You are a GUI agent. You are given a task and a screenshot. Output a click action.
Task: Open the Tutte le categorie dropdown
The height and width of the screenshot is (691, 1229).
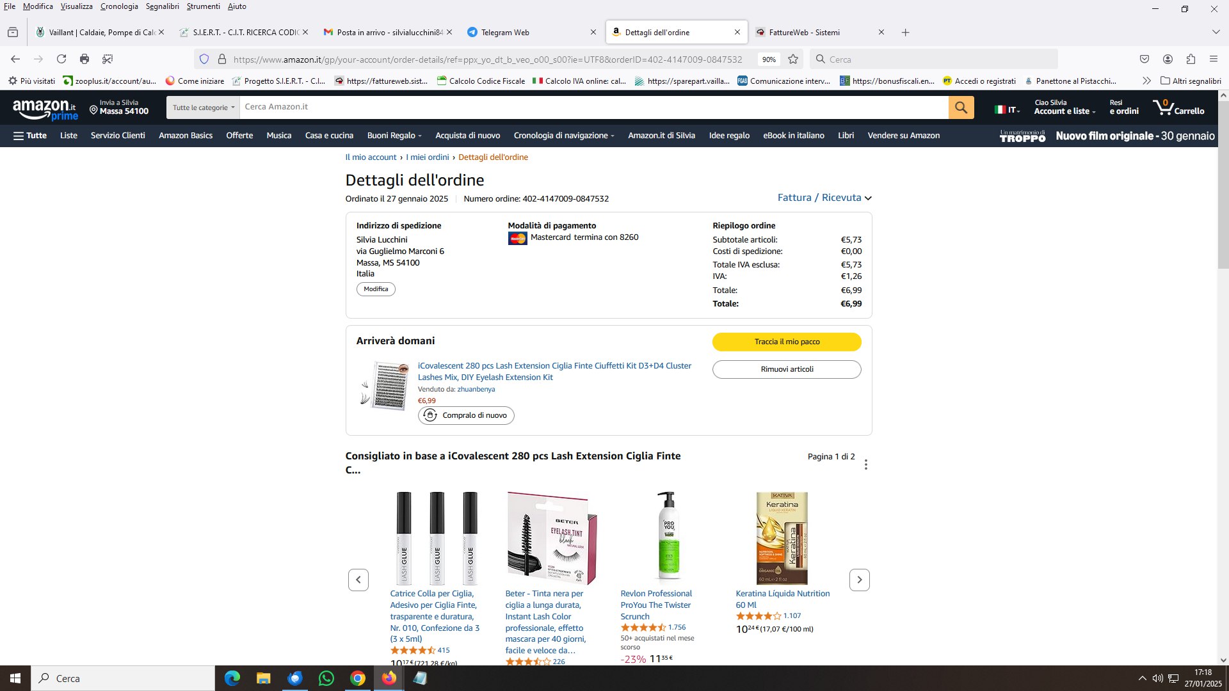point(204,107)
